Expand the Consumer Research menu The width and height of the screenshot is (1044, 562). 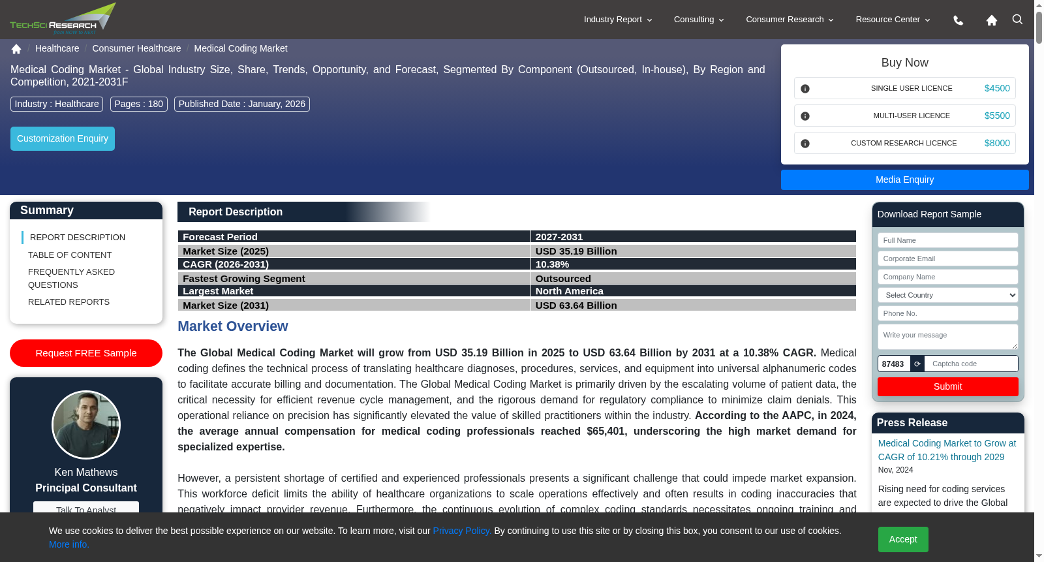click(x=790, y=20)
